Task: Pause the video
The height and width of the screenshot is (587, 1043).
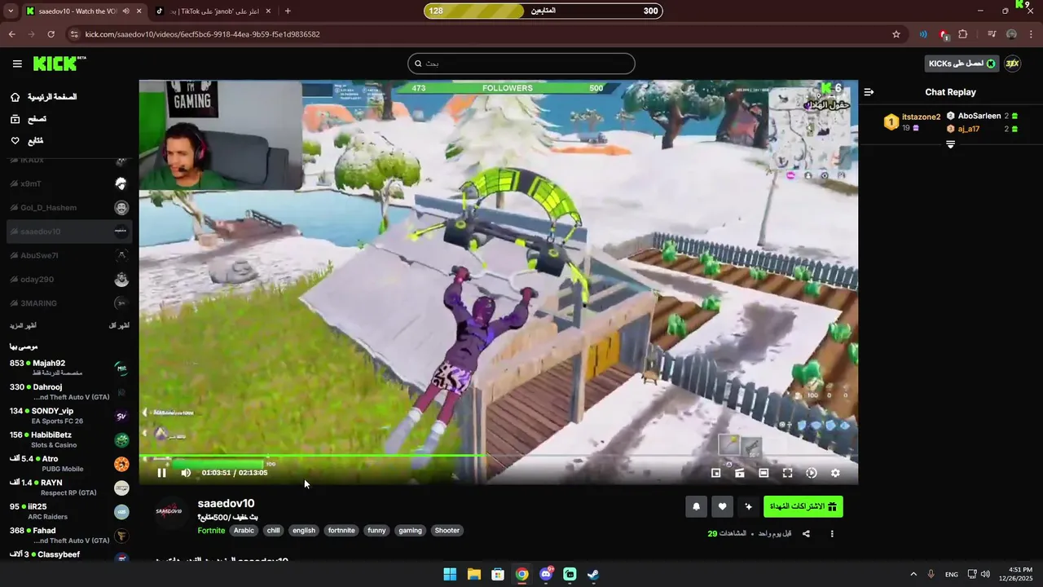Action: pos(161,473)
